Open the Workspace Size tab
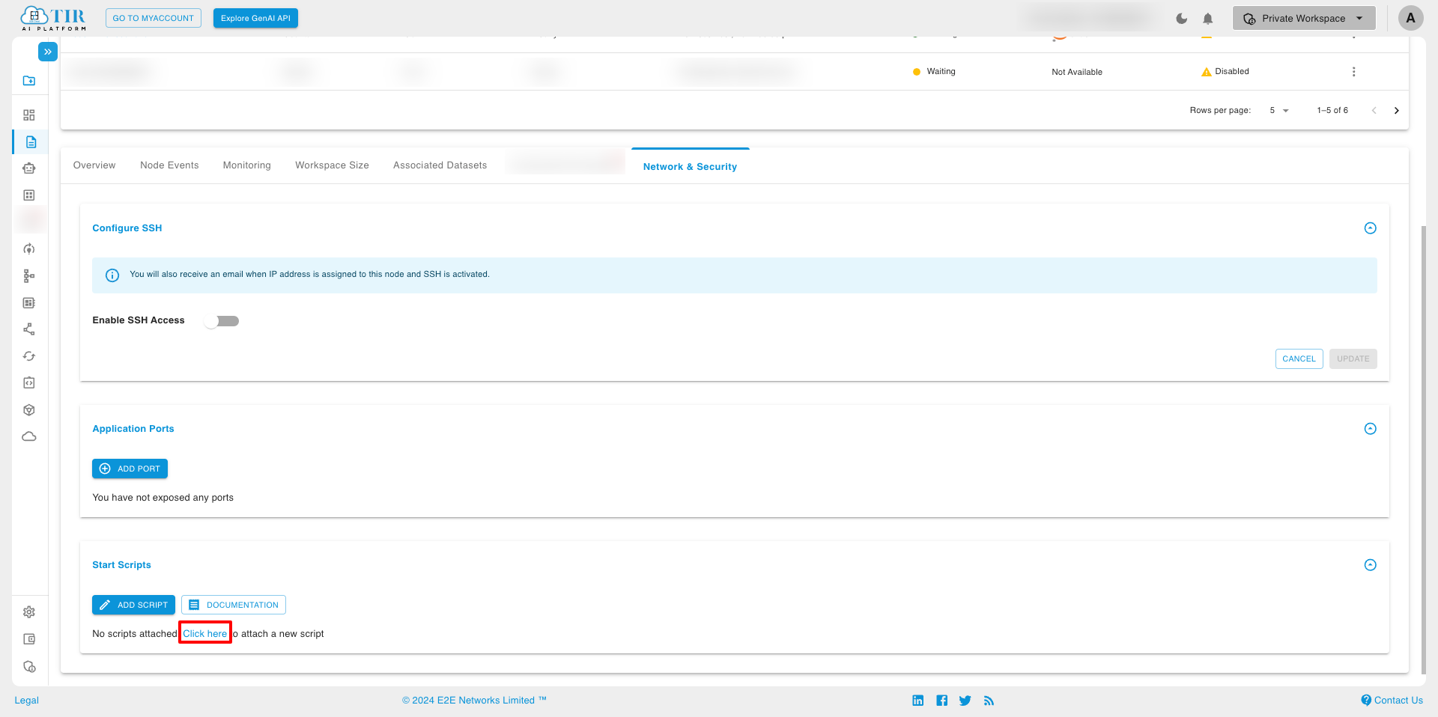 [x=332, y=165]
